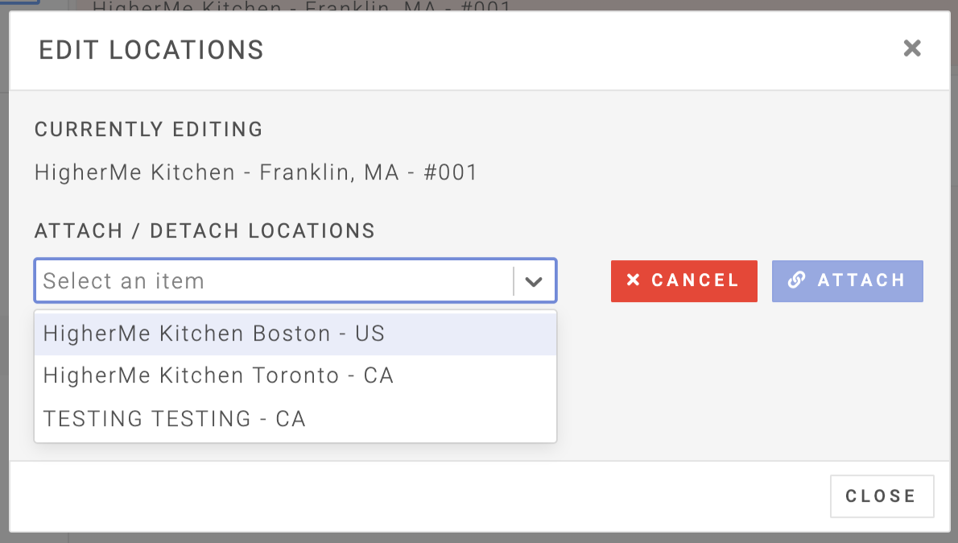Click the Franklin, MA - #001 location name
Viewport: 958px width, 543px height.
[256, 172]
